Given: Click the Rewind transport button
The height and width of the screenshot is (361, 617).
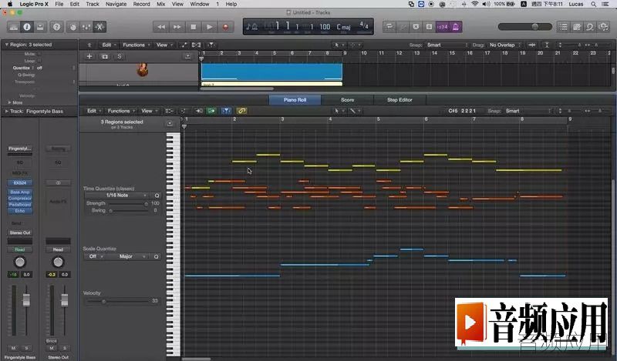Looking at the screenshot, I should 161,27.
